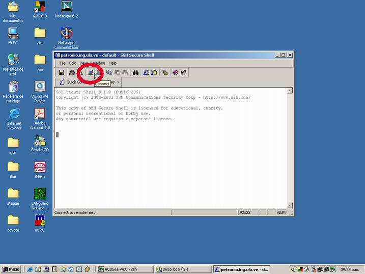Viewport: 365px width, 274px height.
Task: Open New Terminal Window toolbar icon
Action: click(146, 72)
